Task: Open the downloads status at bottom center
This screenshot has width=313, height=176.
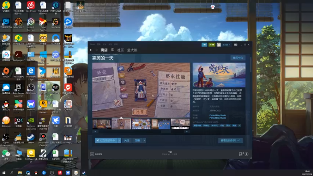Action: click(170, 153)
